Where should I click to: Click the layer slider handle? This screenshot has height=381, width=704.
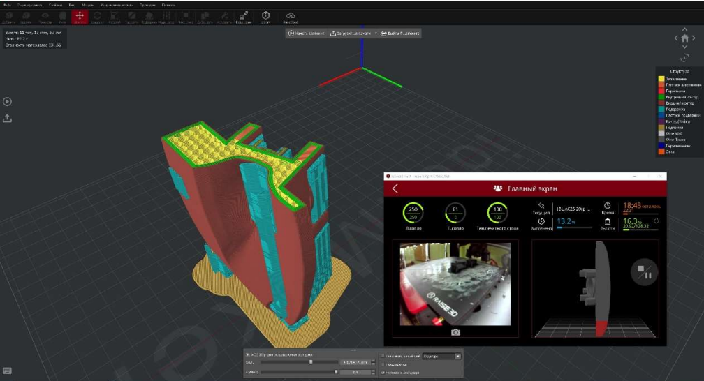click(311, 362)
